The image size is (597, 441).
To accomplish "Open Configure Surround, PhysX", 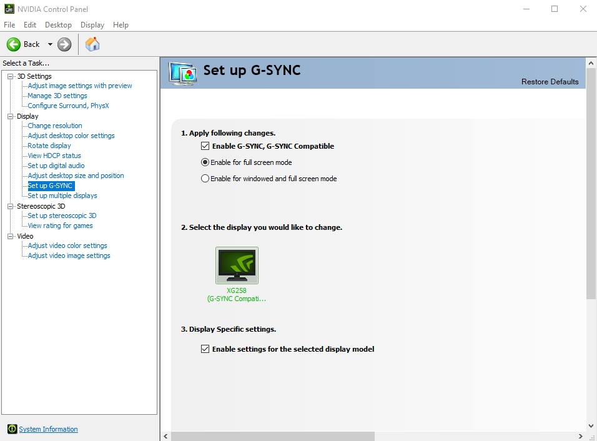I will pos(69,106).
